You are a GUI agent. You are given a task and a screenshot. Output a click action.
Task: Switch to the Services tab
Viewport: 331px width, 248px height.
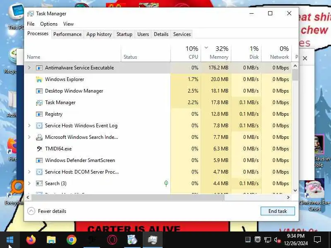182,34
